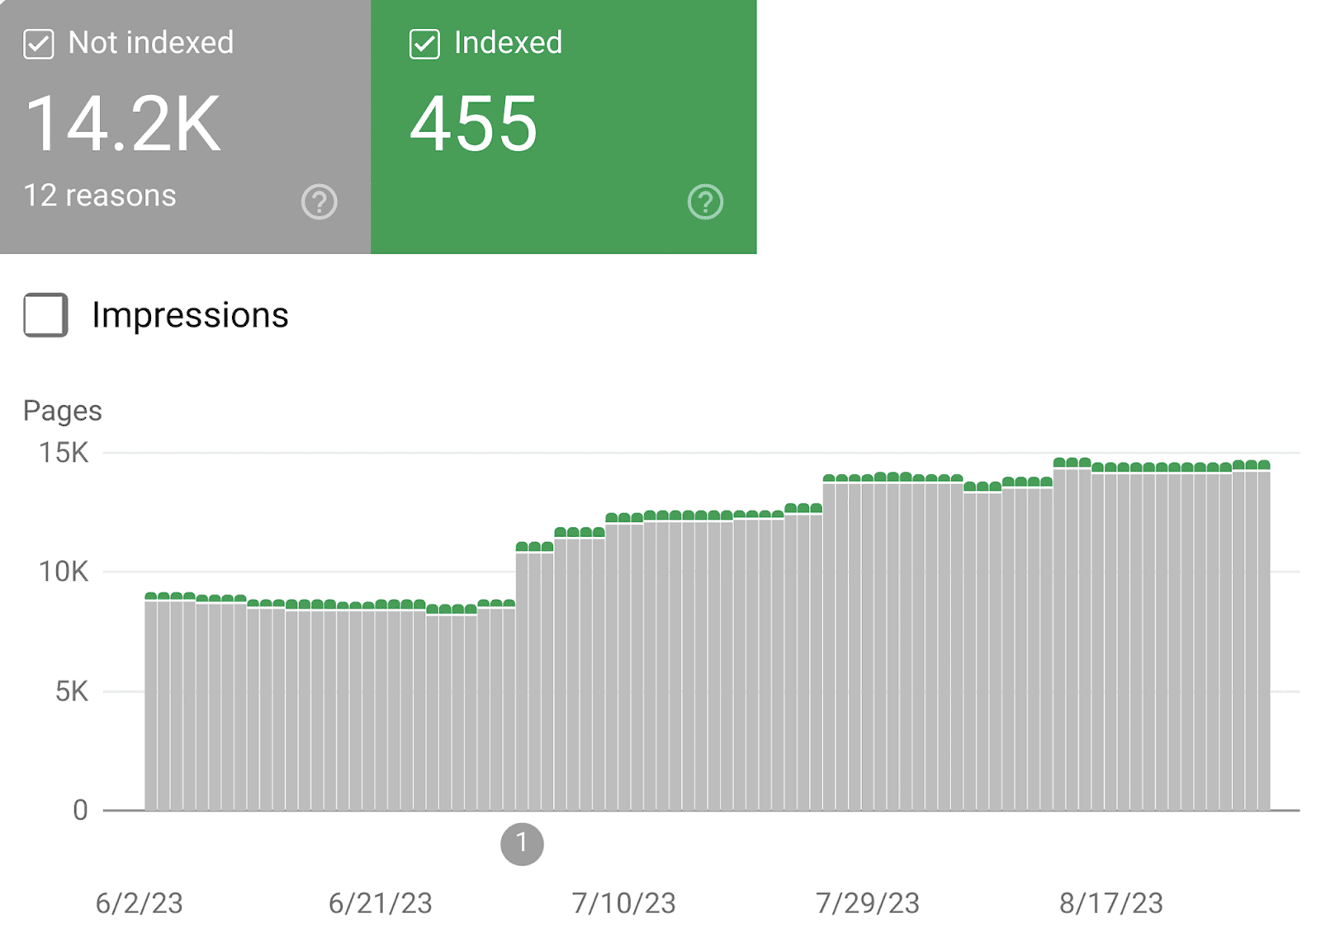
Task: Click the 6/2/23 date label
Action: click(x=139, y=903)
